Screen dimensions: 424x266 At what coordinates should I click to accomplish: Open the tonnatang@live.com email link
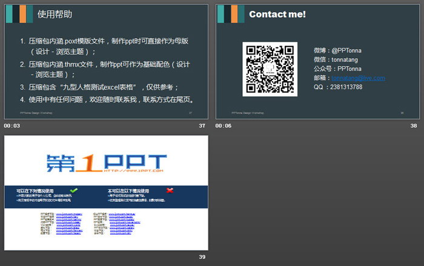[358, 78]
